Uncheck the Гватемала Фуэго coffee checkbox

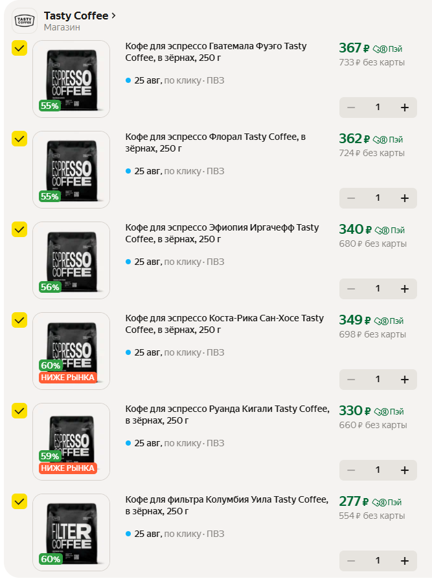coord(19,48)
